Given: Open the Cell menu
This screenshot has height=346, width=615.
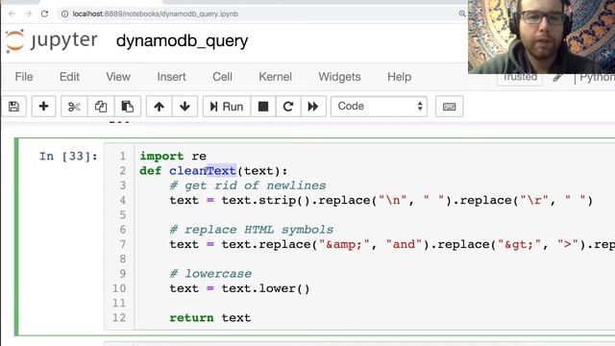Looking at the screenshot, I should point(222,77).
